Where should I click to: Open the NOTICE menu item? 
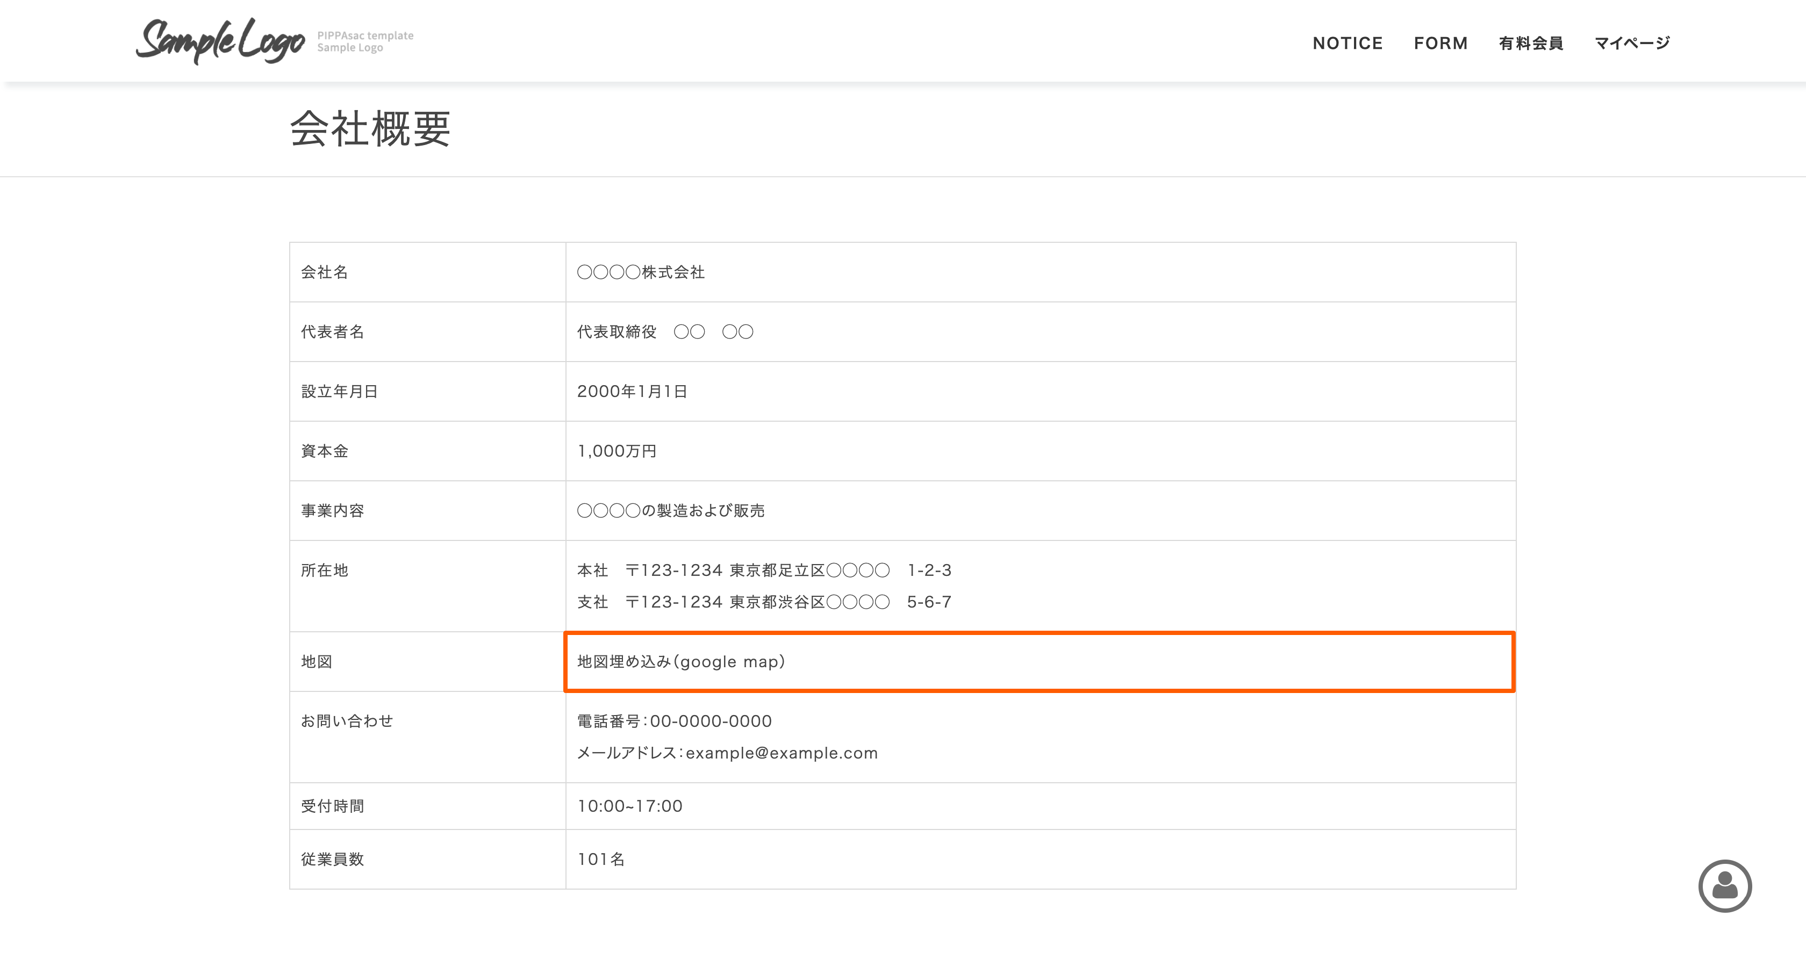coord(1347,44)
